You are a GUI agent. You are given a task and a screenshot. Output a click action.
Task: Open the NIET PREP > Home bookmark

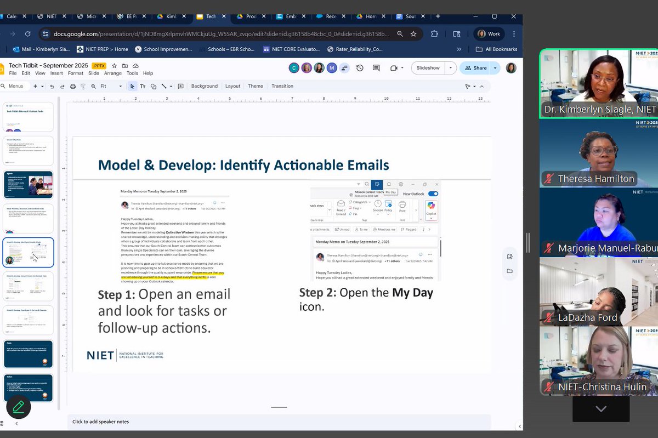point(103,49)
